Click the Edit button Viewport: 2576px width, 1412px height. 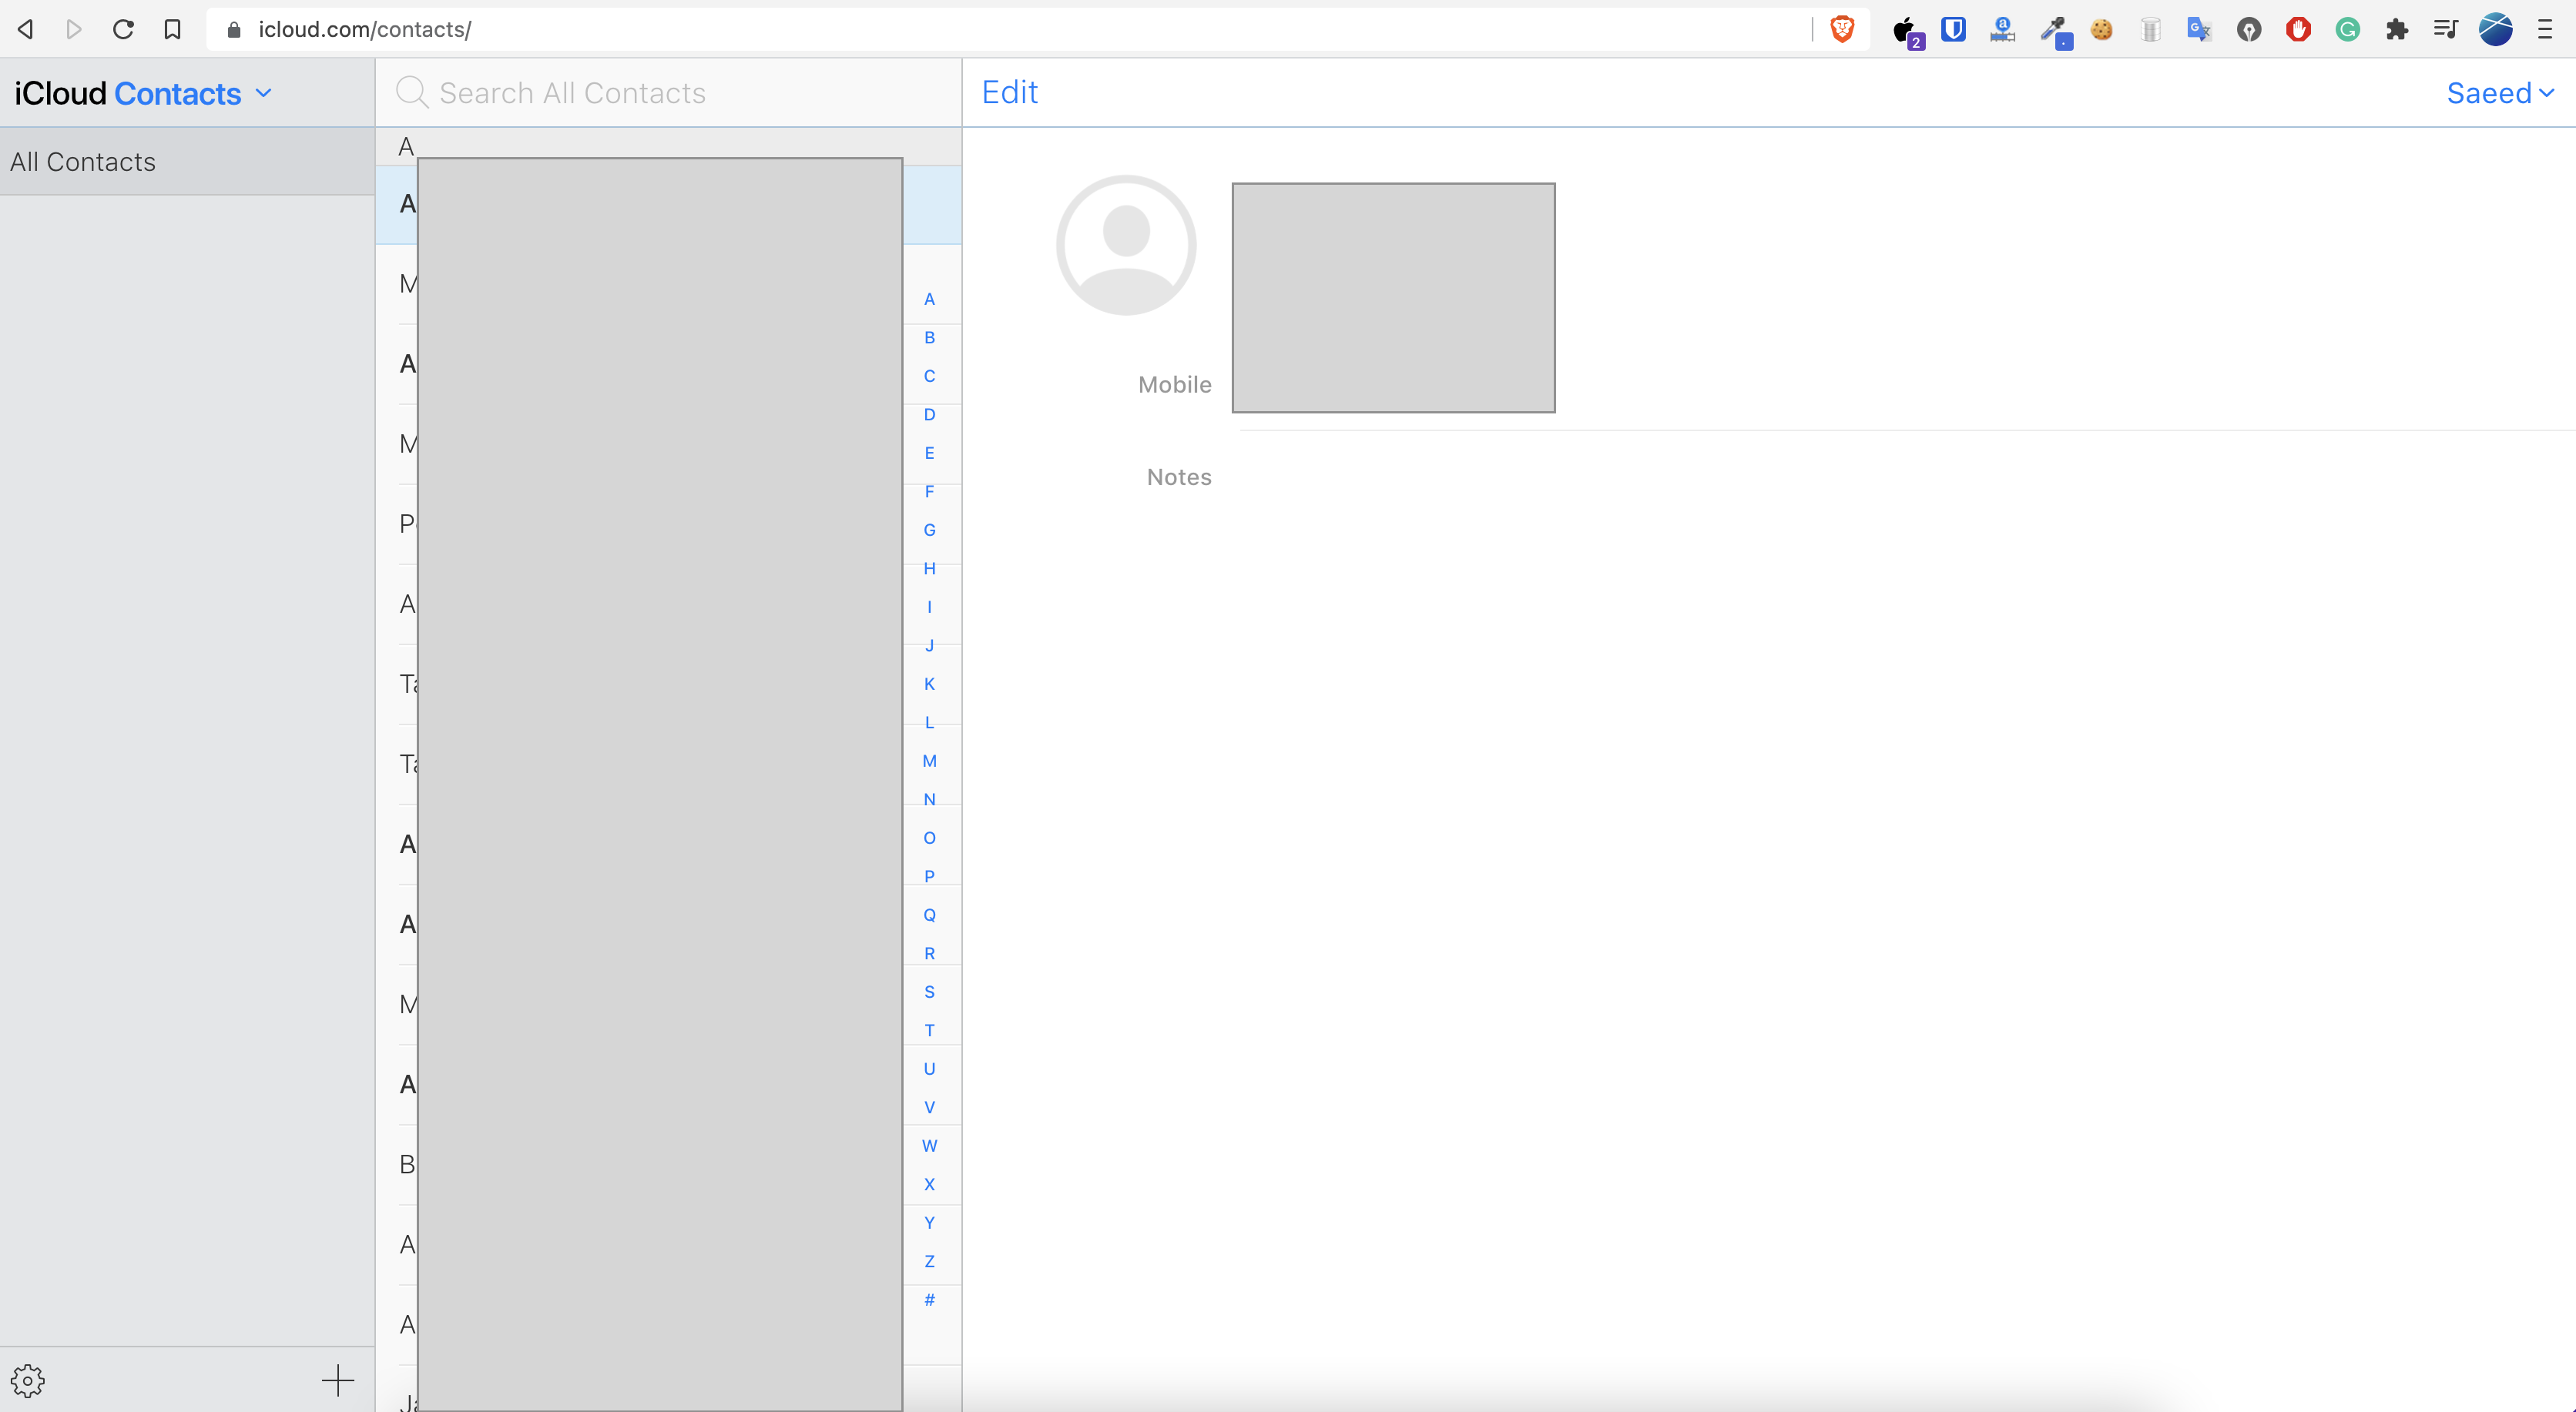point(1009,92)
